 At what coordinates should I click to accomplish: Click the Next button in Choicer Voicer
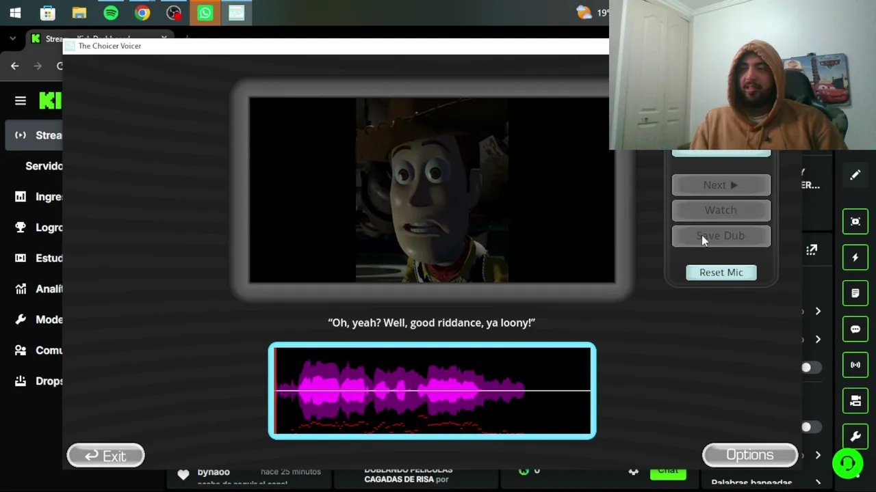[x=721, y=185]
